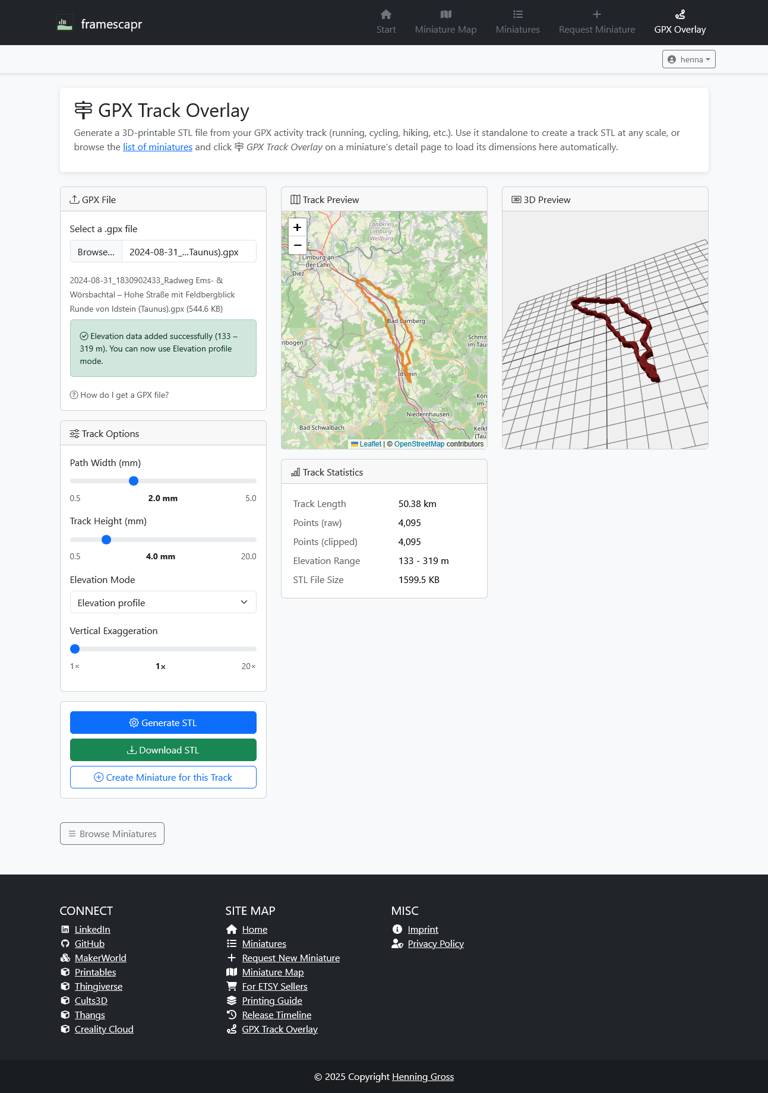The image size is (768, 1093).
Task: Click the Generate STL button
Action: [163, 723]
